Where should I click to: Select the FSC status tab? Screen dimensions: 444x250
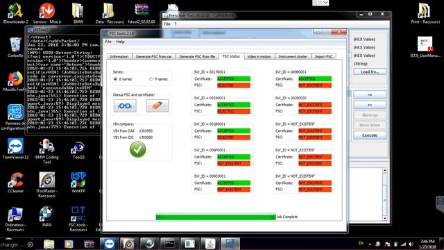[x=231, y=56]
